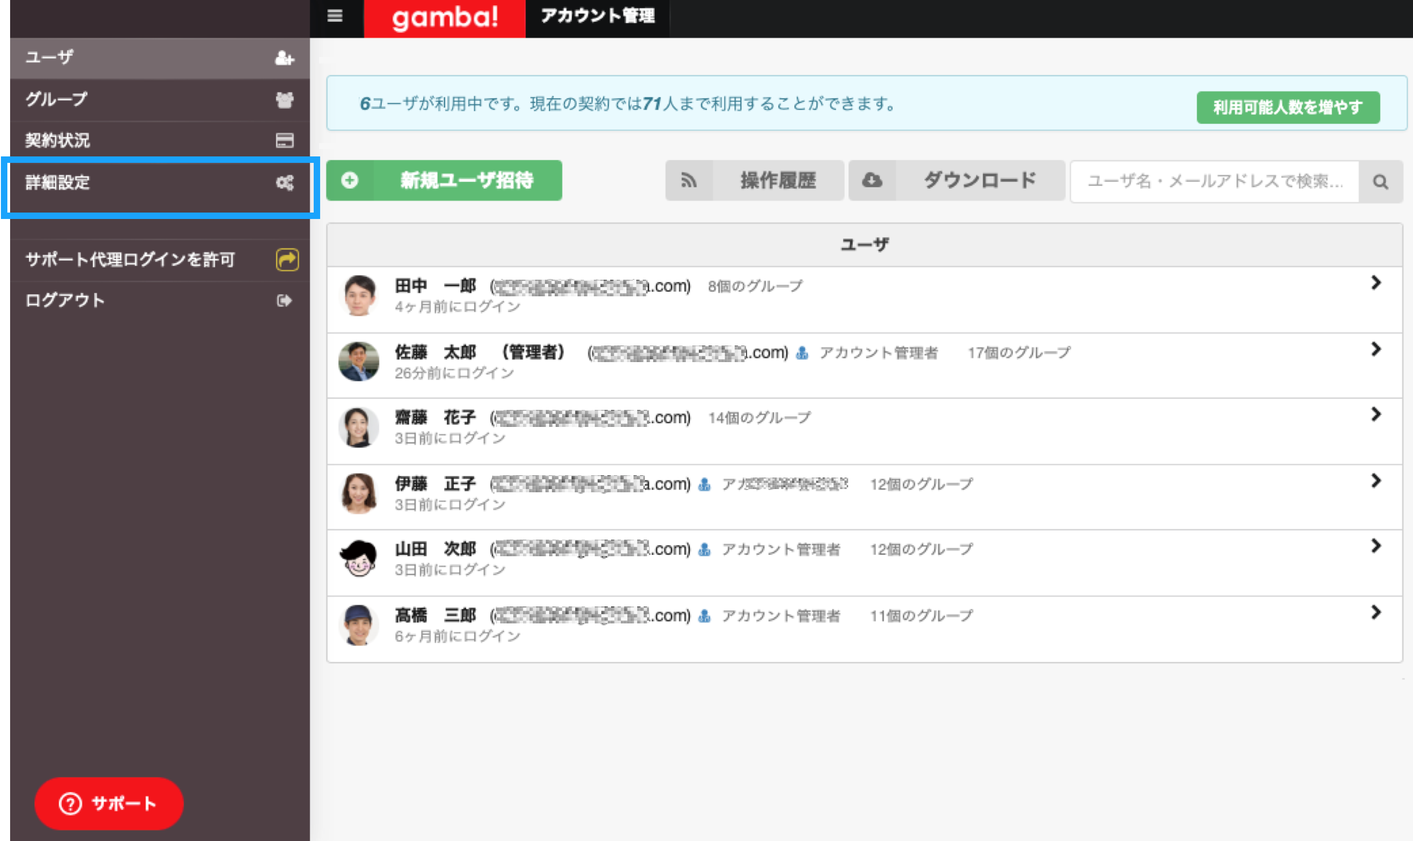The width and height of the screenshot is (1413, 841).
Task: Select サポート代理ログインを許可
Action: pos(160,259)
